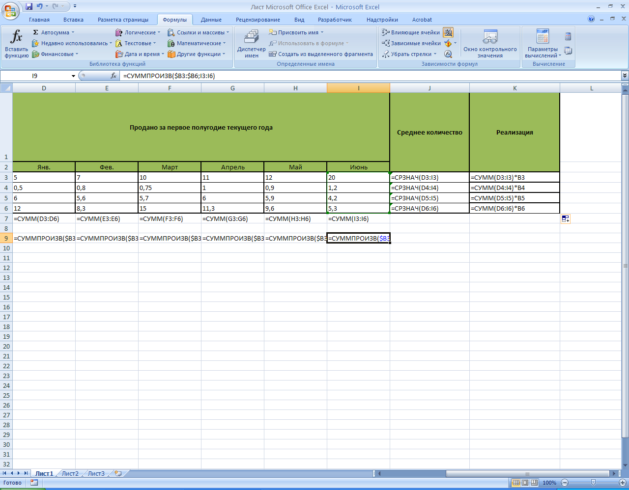Switch to Page Layout view icon

525,483
